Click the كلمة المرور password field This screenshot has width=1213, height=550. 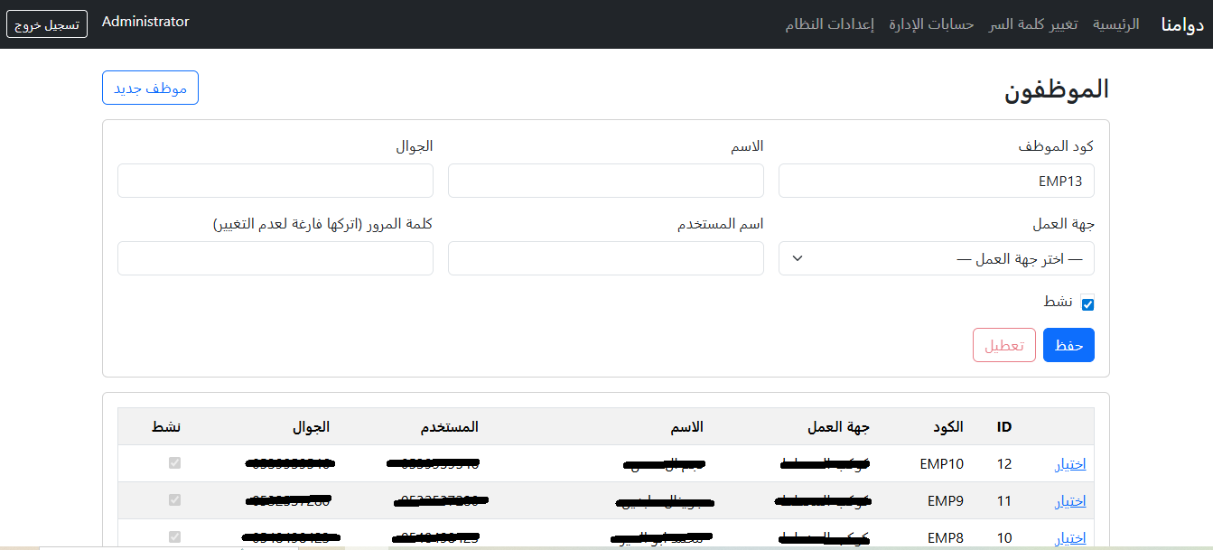(x=275, y=258)
